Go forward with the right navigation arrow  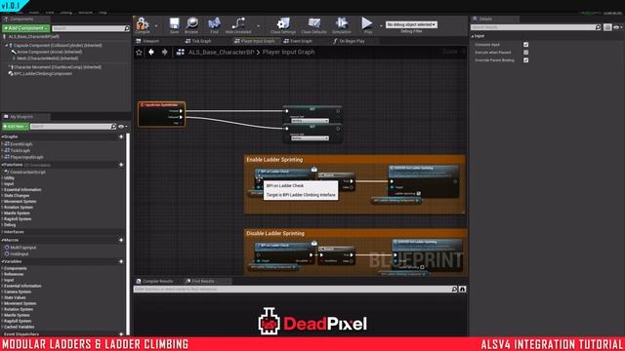165,52
